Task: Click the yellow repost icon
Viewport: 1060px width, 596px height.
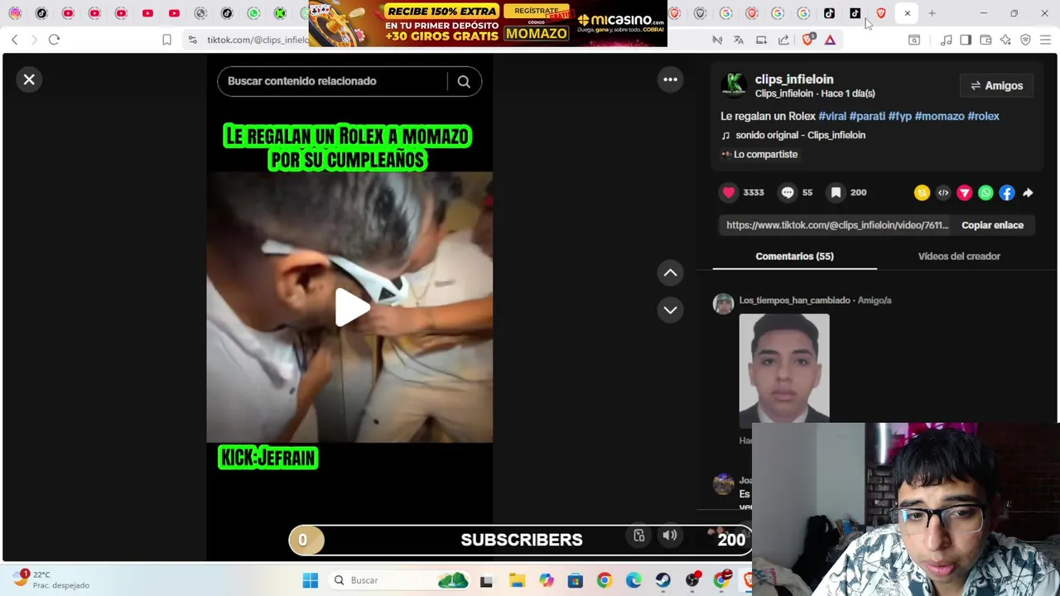Action: 922,193
